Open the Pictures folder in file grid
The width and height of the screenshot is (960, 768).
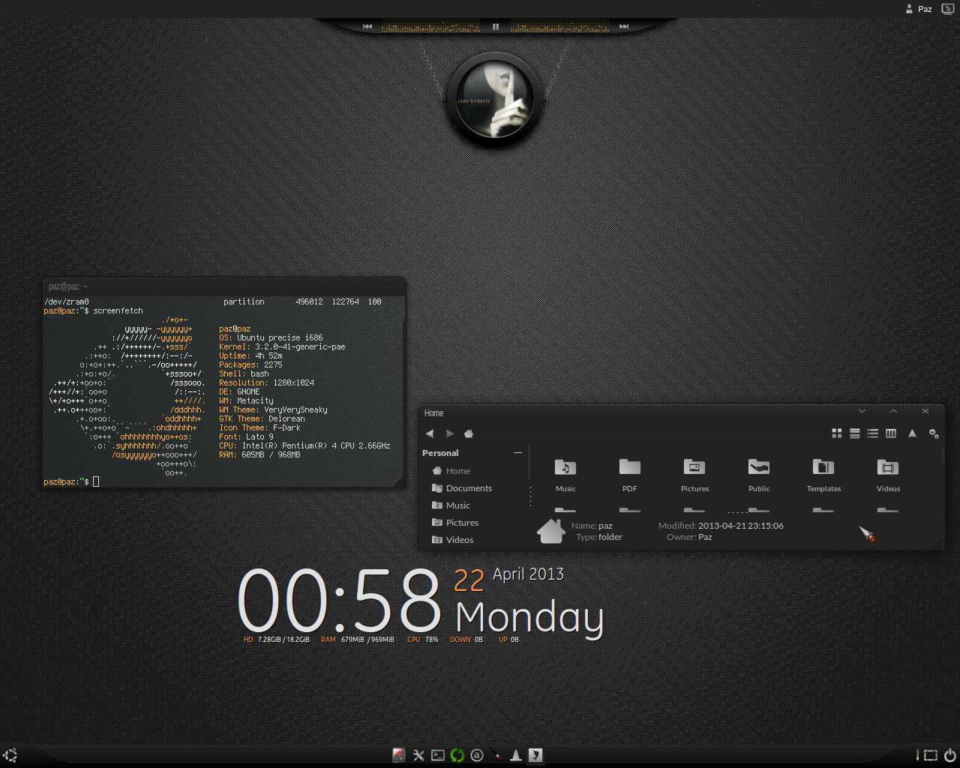(x=694, y=475)
